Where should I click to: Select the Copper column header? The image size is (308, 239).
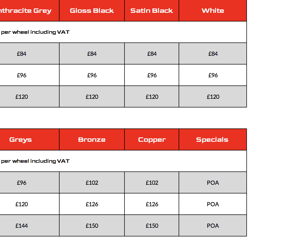[x=152, y=139]
